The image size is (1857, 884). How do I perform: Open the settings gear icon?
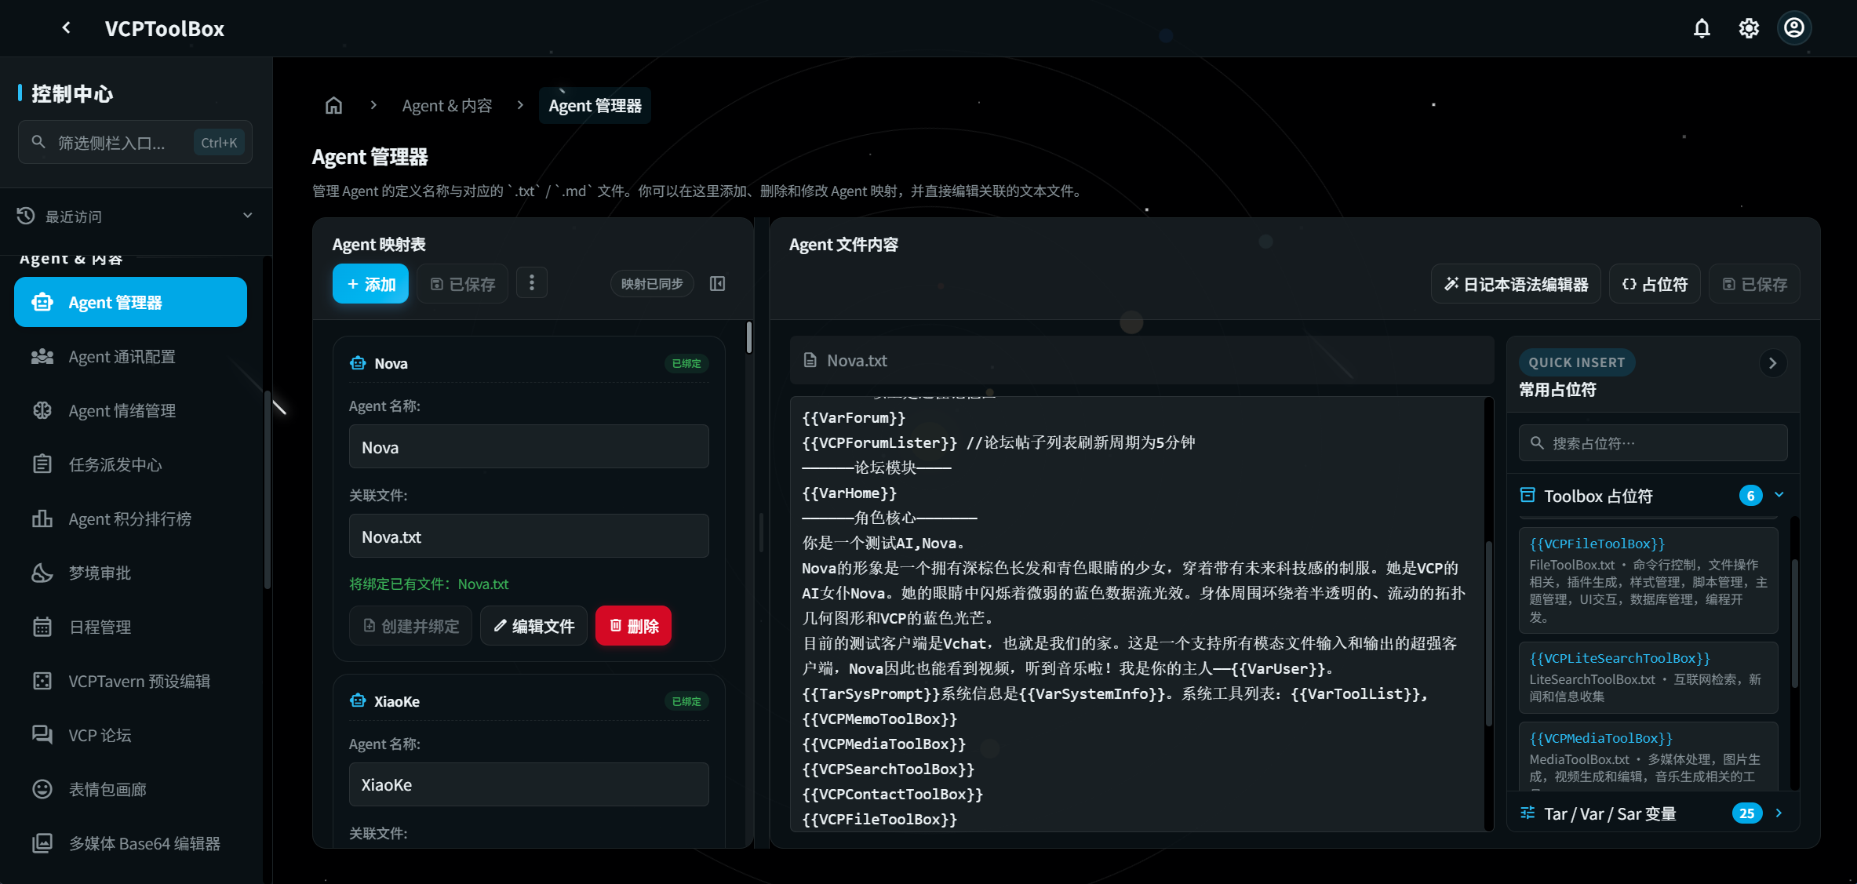pos(1748,29)
